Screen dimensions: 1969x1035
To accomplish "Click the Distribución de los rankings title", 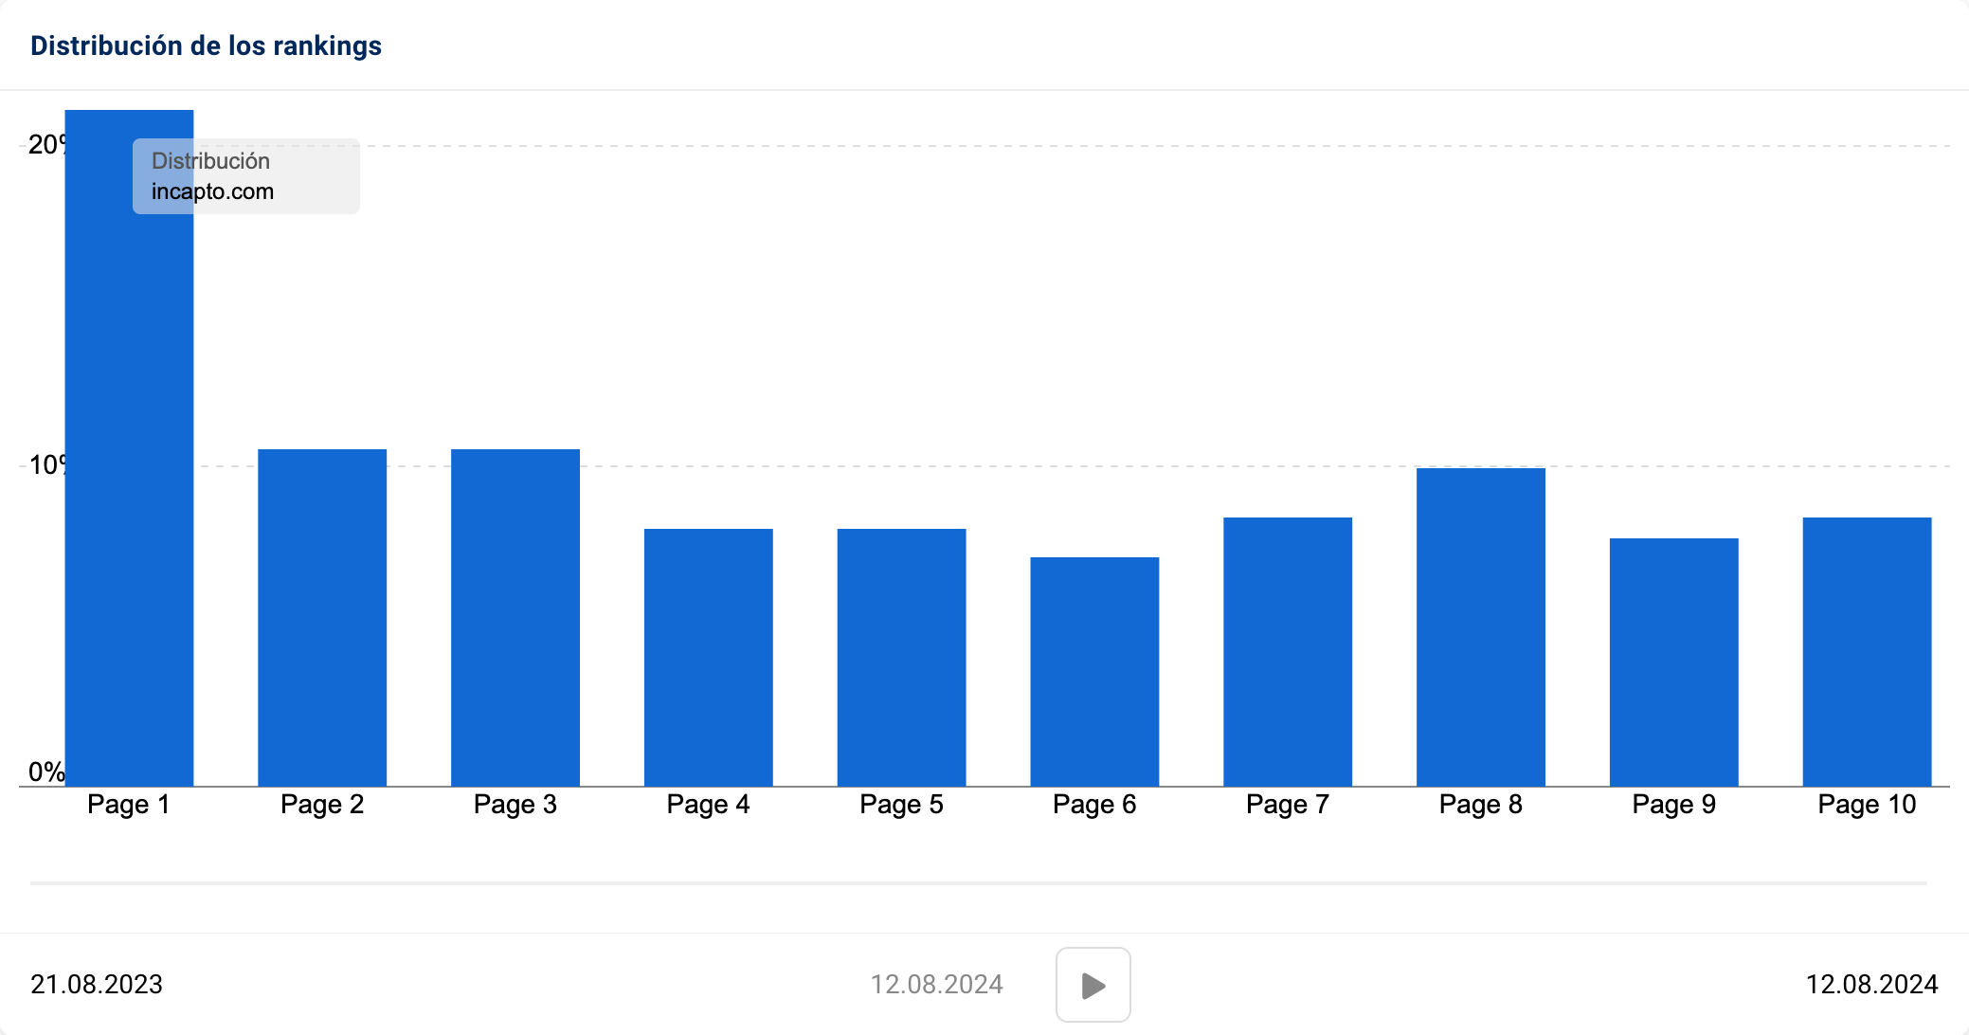I will 206,45.
